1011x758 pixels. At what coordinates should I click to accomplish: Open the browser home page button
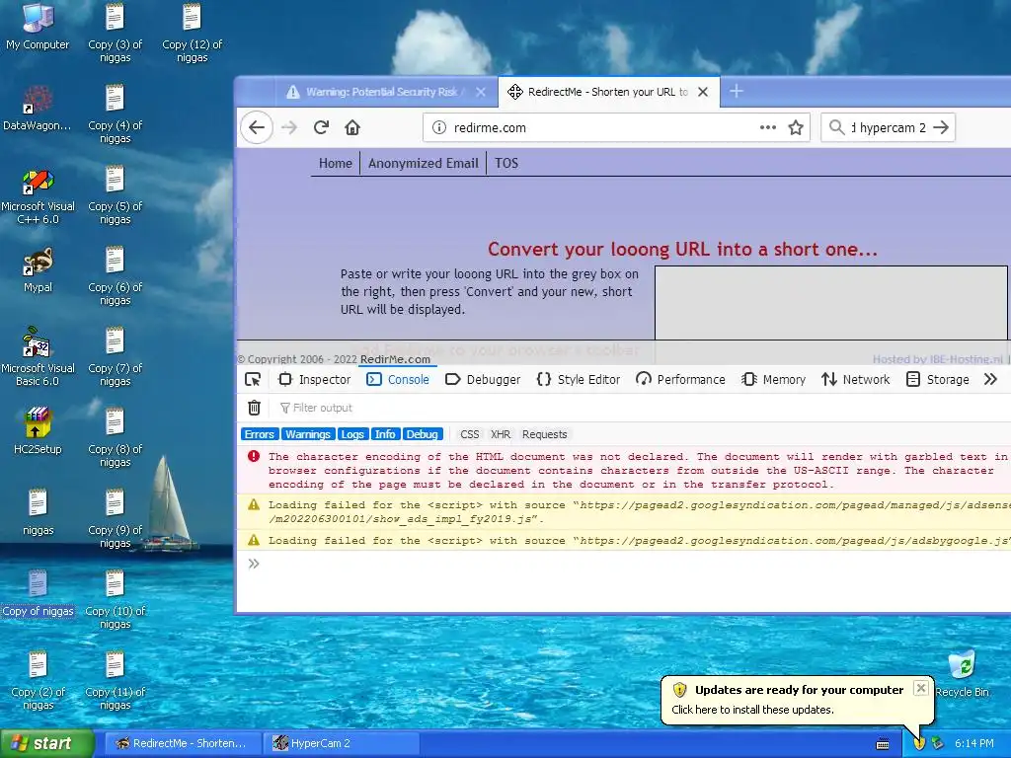click(x=352, y=127)
